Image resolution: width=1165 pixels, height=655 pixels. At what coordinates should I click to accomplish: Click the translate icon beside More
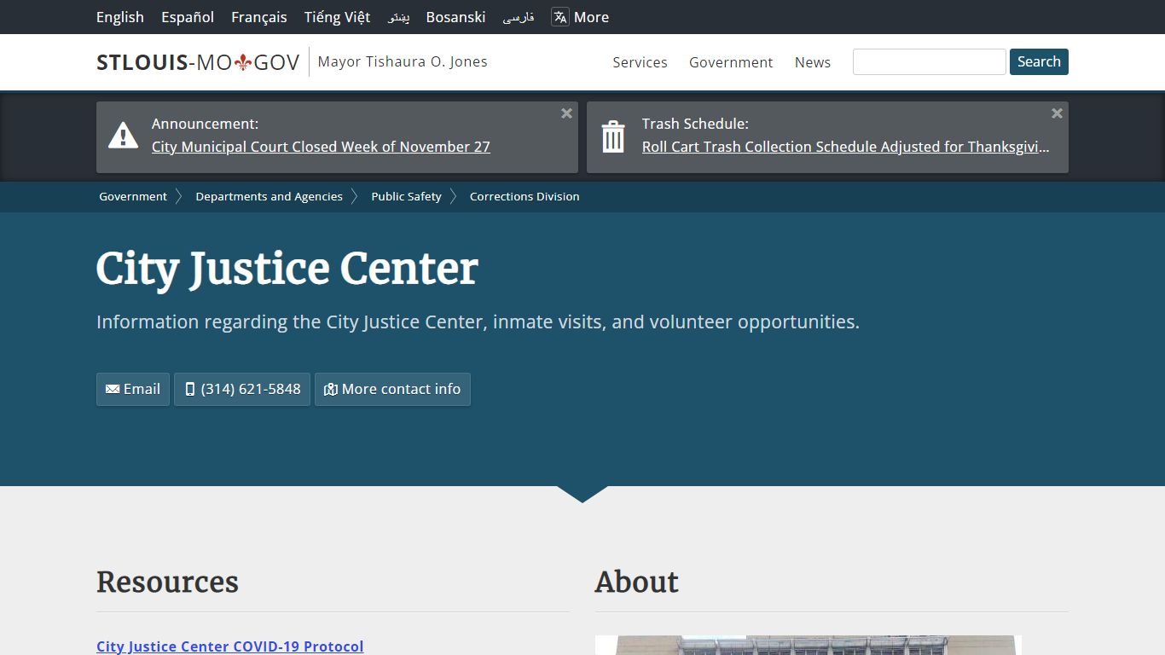click(560, 17)
